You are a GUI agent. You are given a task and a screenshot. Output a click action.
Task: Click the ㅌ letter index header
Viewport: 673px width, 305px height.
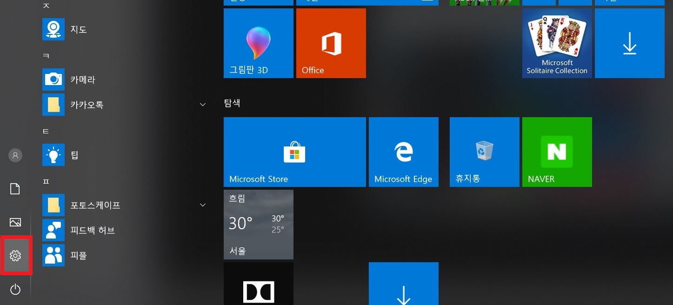pyautogui.click(x=46, y=132)
